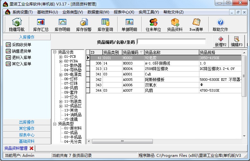Click the 隐藏导航 toolbar icon

[17, 25]
